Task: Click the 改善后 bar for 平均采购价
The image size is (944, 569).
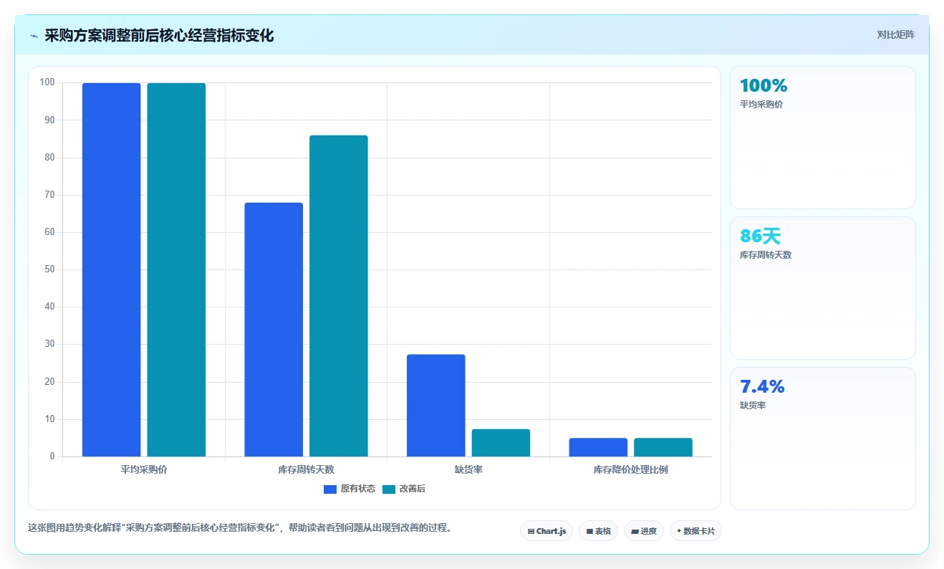Action: 176,269
